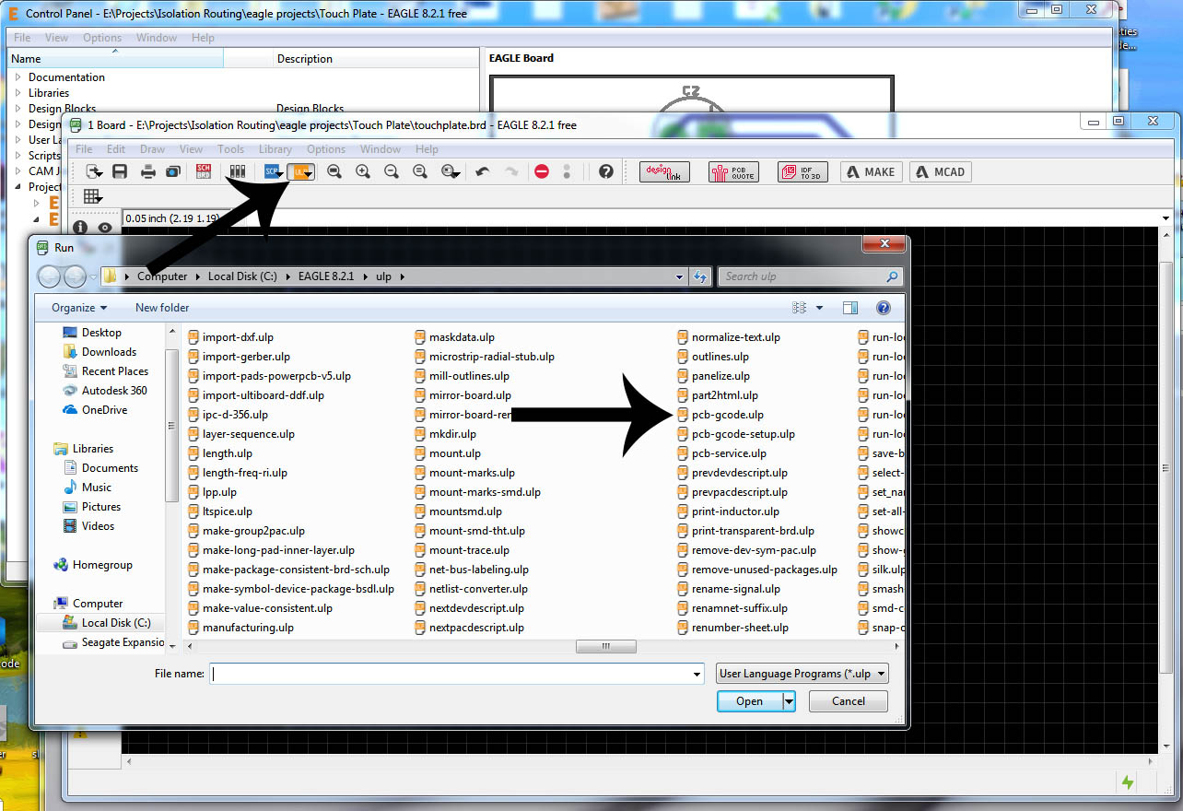Screen dimensions: 1183x811
Task: Select mill-outlines.ulp file
Action: (462, 376)
